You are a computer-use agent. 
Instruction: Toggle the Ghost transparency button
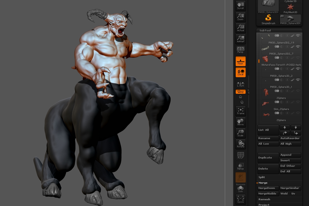[x=240, y=178]
